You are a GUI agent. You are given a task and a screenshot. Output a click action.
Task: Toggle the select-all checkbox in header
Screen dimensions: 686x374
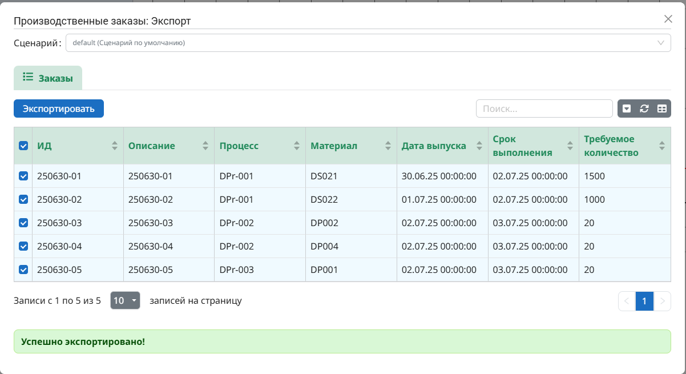(x=23, y=146)
